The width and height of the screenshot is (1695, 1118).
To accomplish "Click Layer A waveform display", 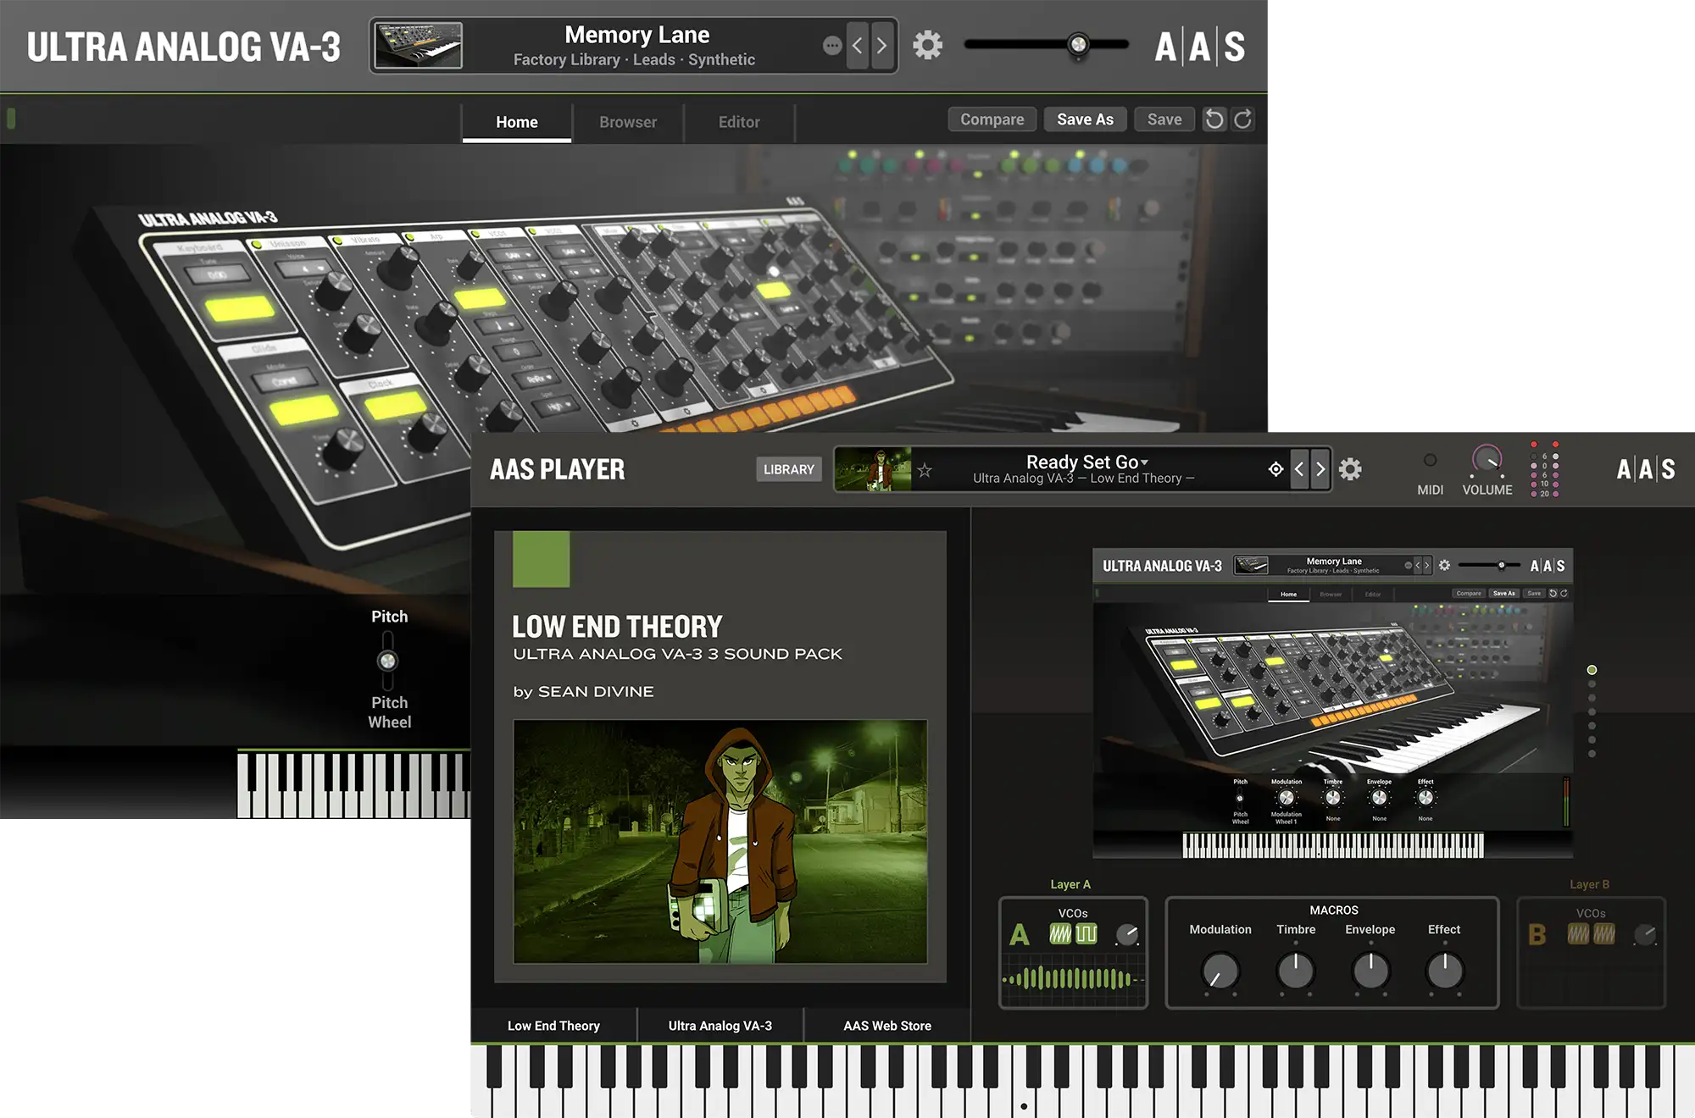I will pos(1073,979).
